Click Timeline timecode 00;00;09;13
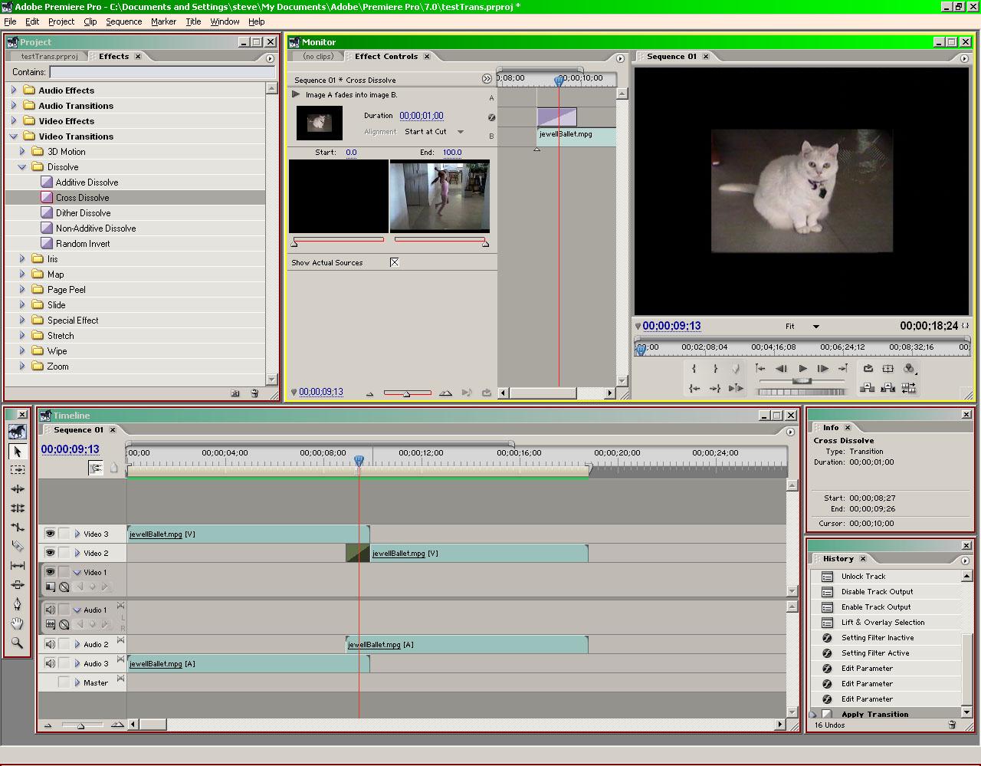 coord(71,449)
